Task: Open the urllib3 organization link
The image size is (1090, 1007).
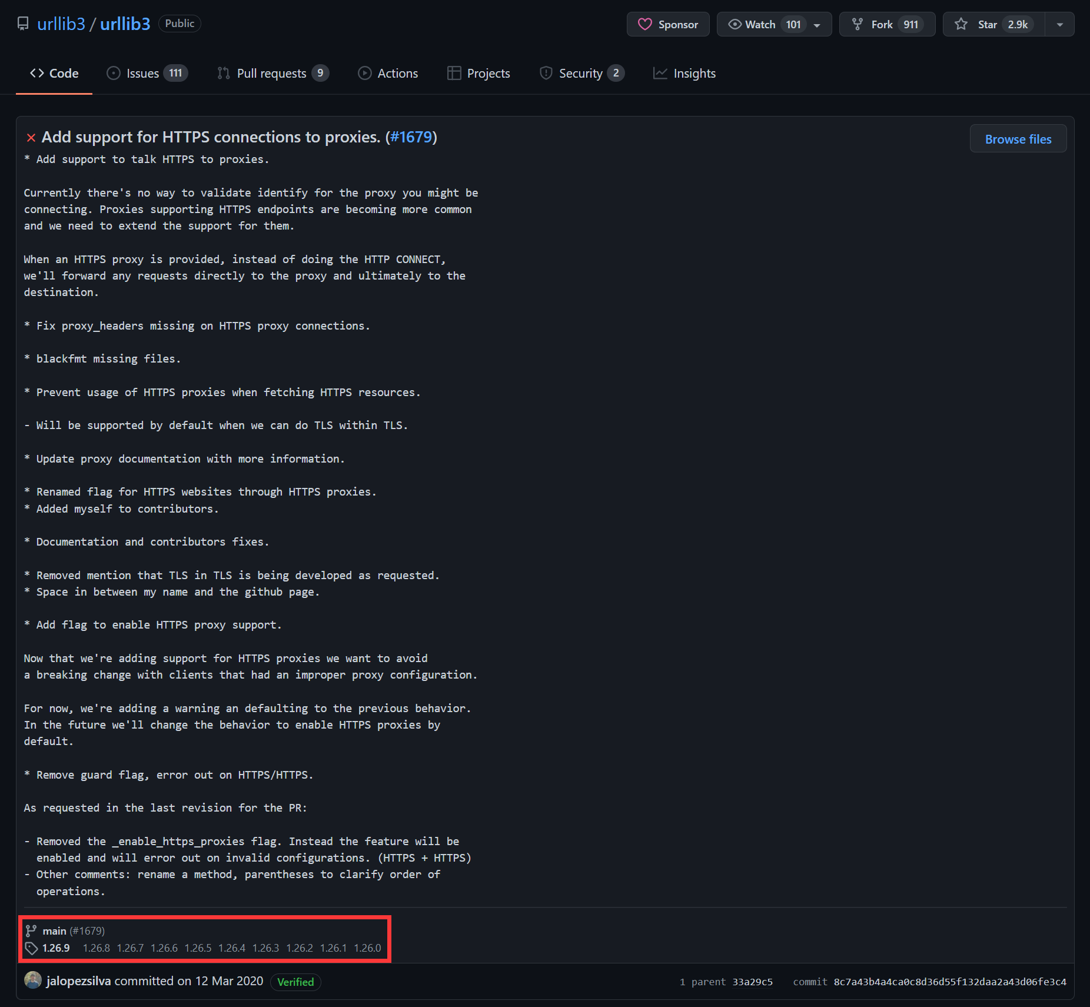Action: (61, 24)
